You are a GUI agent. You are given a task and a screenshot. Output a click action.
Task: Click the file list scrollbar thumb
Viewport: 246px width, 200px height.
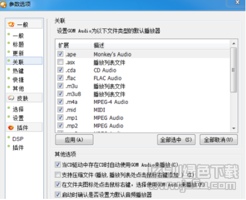tap(234, 70)
